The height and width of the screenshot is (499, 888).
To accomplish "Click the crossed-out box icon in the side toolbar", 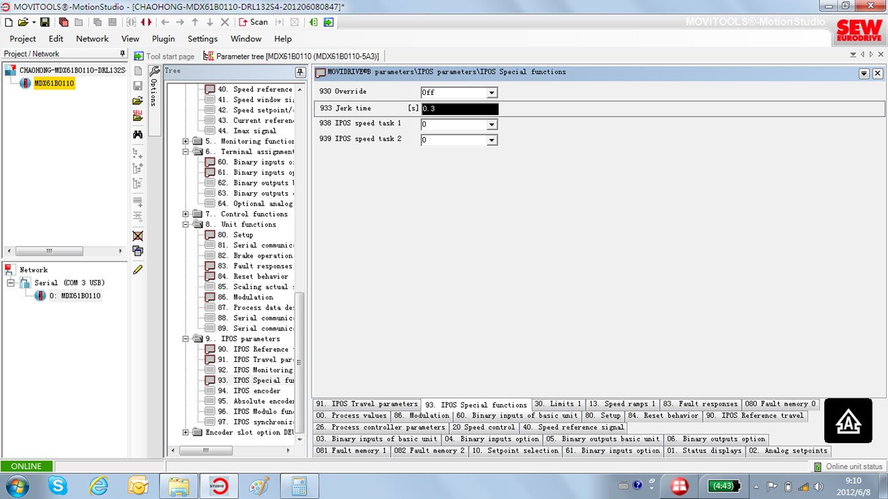I will 138,236.
